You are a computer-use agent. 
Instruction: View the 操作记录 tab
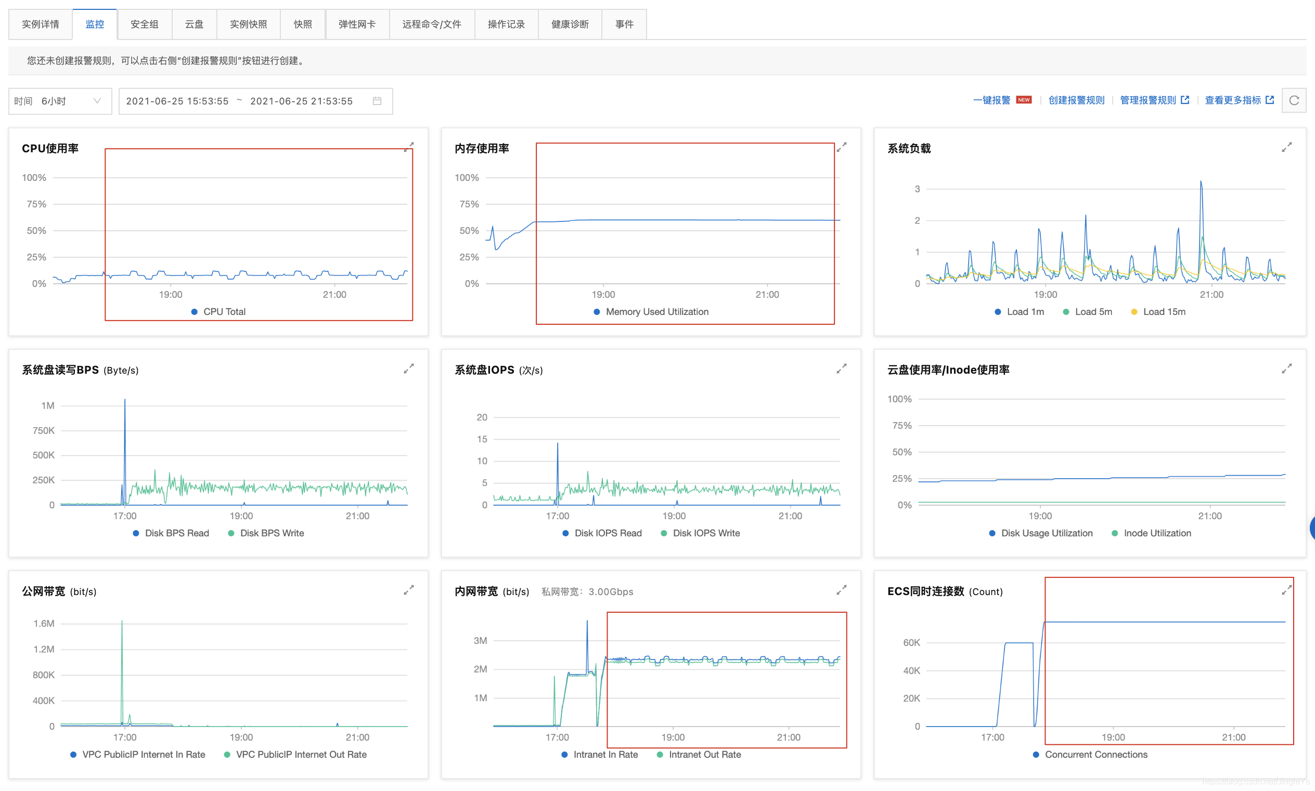pyautogui.click(x=506, y=24)
